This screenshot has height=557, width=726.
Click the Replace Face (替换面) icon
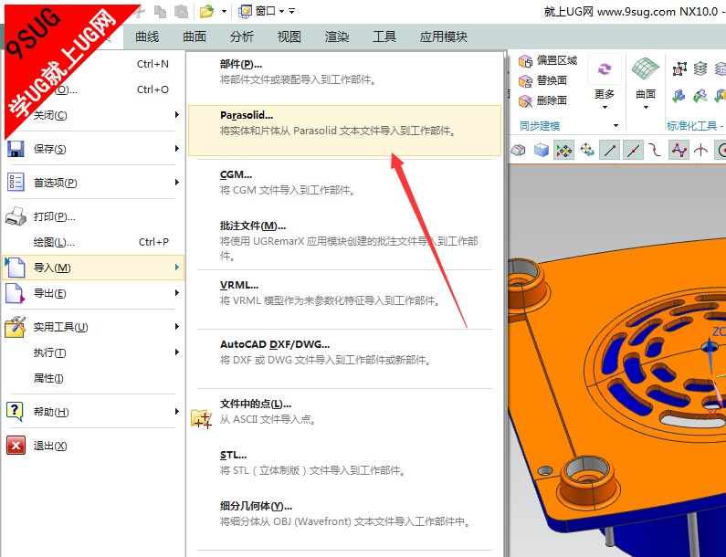pyautogui.click(x=525, y=81)
